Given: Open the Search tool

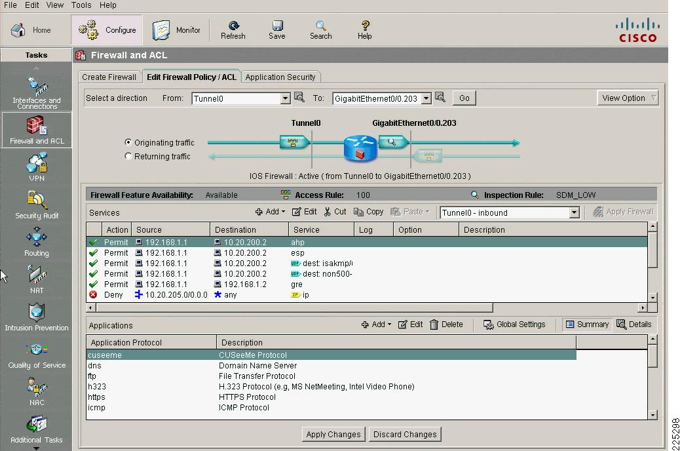Looking at the screenshot, I should tap(320, 30).
